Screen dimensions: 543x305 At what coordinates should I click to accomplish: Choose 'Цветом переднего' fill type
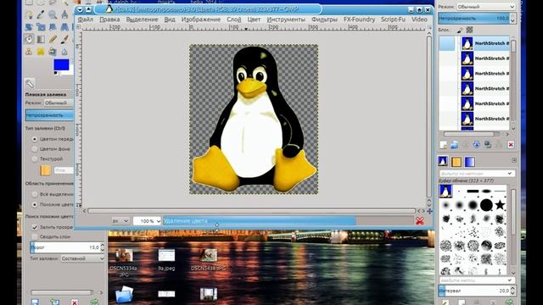pyautogui.click(x=34, y=139)
